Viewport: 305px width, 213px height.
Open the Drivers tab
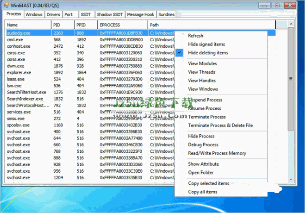coord(53,15)
